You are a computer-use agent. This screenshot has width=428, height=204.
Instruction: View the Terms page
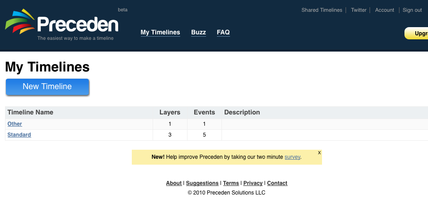pyautogui.click(x=231, y=183)
